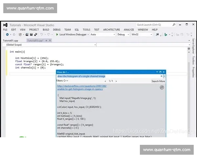Open the Auto combo box

click(x=103, y=34)
